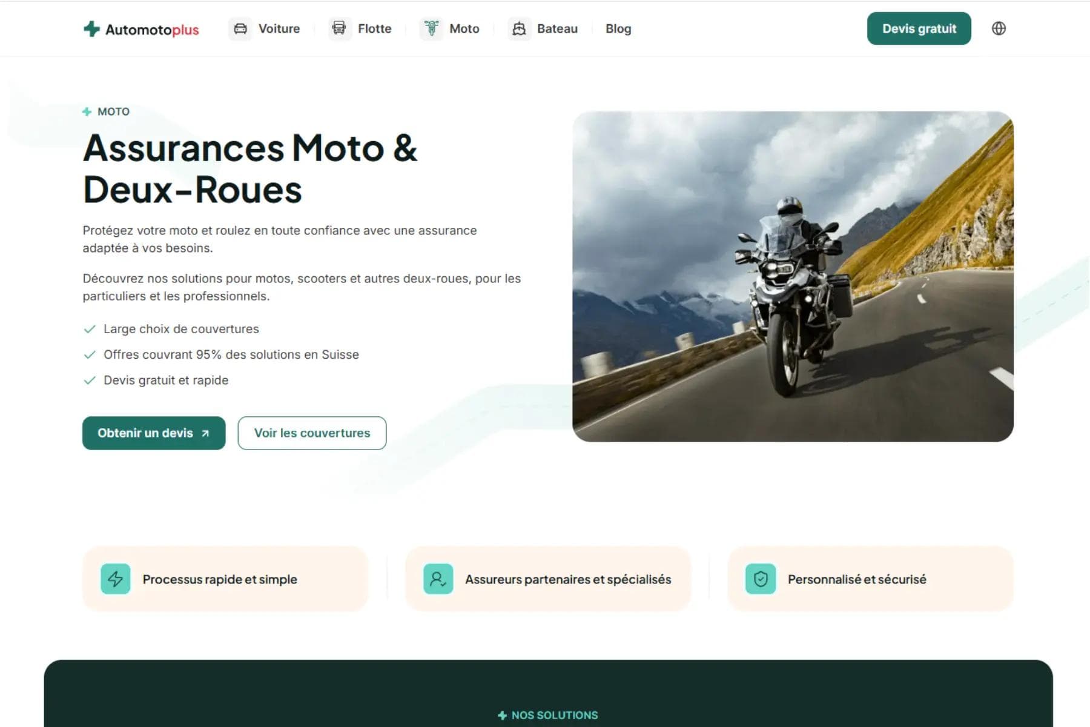1090x727 pixels.
Task: Click the MOTO section label
Action: (113, 111)
